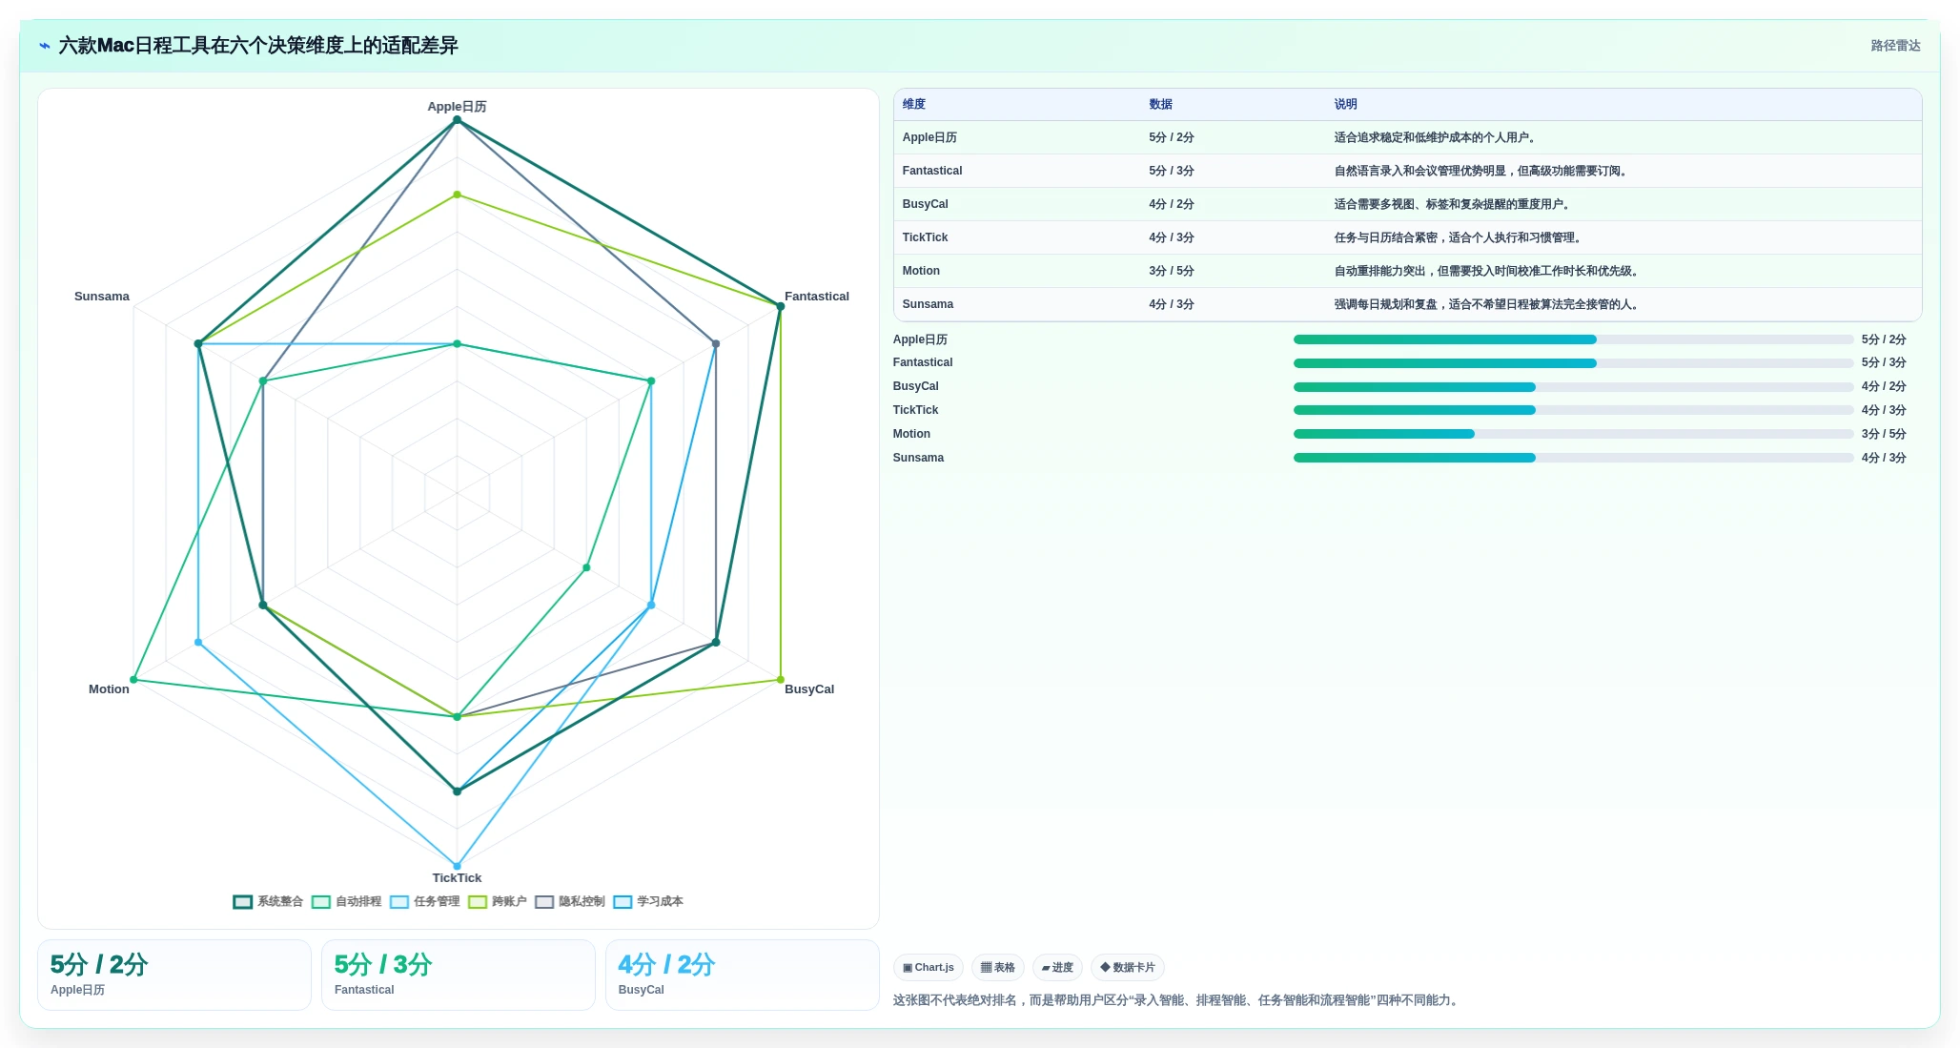Select the Fantastical table row name
The width and height of the screenshot is (1960, 1048).
tap(932, 171)
